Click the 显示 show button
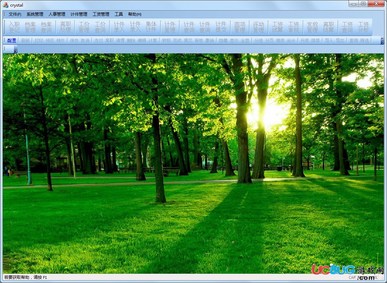Viewport: 387px width, 283px height. tap(234, 40)
